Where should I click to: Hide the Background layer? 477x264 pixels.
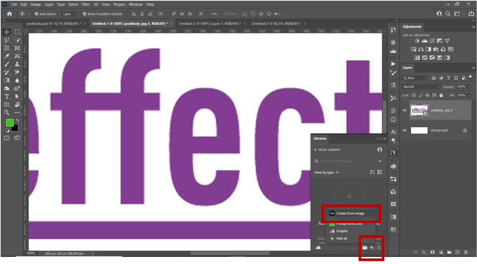click(x=405, y=130)
